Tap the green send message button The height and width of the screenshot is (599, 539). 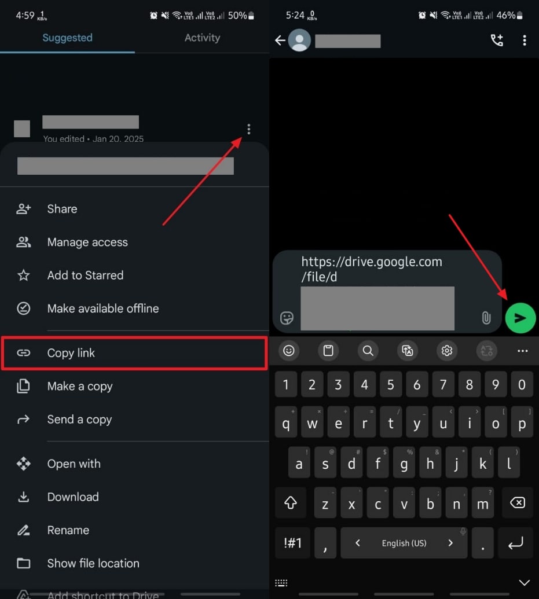520,318
